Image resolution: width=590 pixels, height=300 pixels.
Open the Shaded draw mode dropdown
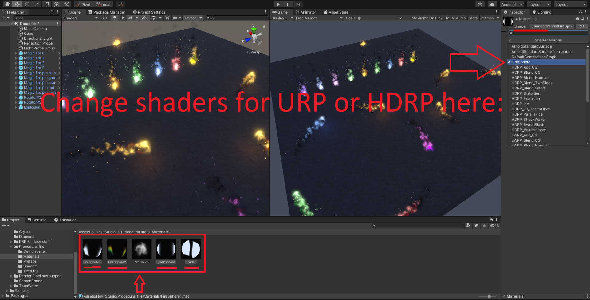coord(81,18)
